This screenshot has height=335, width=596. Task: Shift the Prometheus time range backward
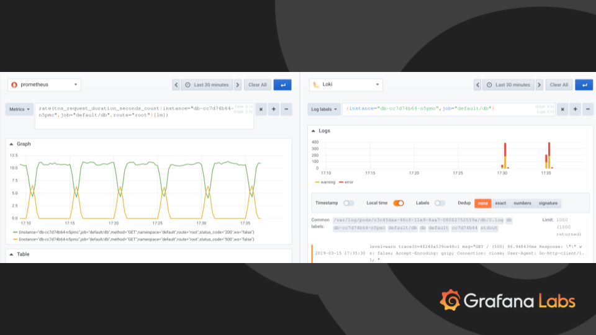tap(176, 85)
